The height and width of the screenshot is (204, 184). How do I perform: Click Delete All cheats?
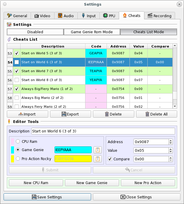(157, 114)
